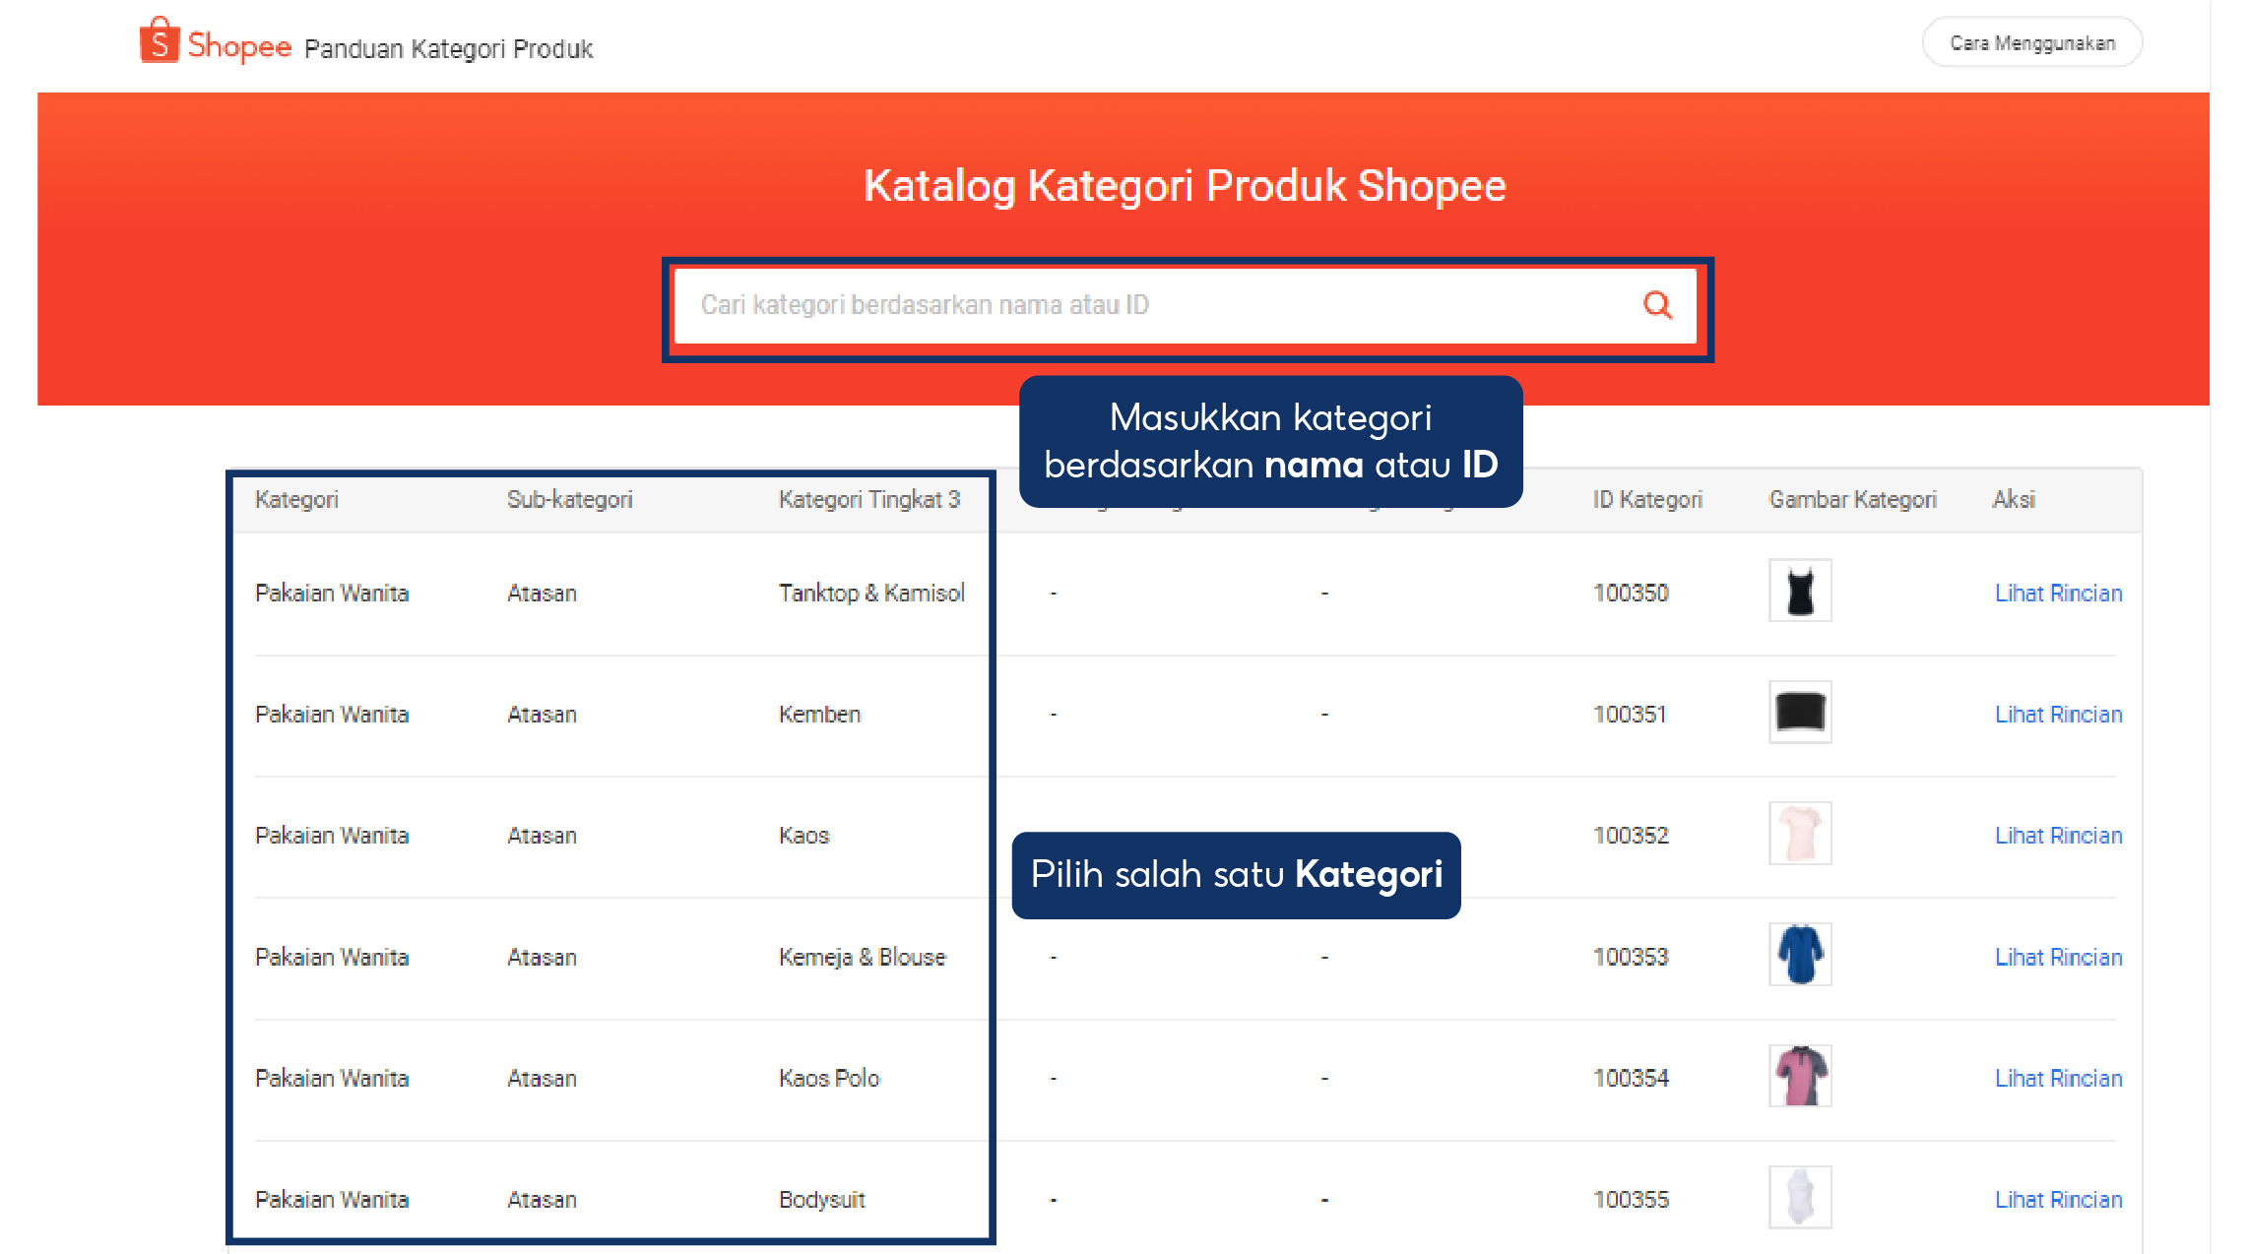
Task: Focus the category search input field
Action: [1152, 305]
